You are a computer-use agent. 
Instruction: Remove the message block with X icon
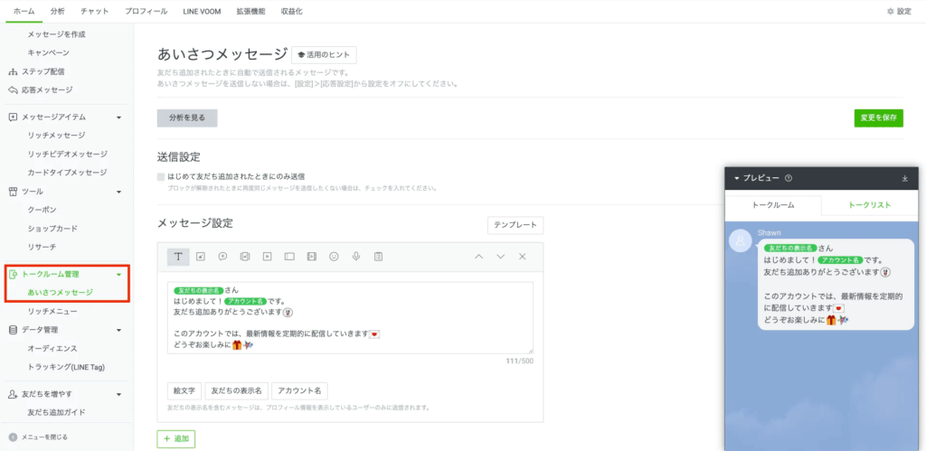point(522,256)
